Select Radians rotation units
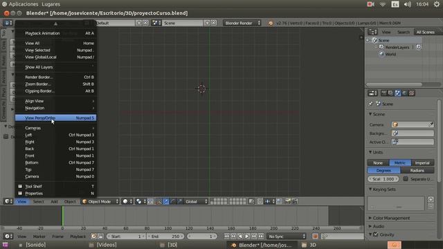This screenshot has width=443, height=249. pyautogui.click(x=417, y=171)
